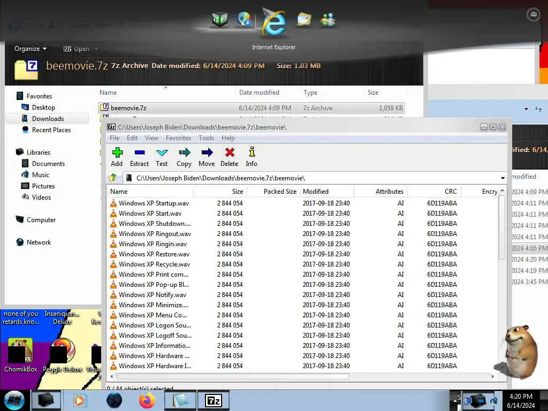Delete using the red X tool
Viewport: 548px width, 411px height.
[229, 157]
